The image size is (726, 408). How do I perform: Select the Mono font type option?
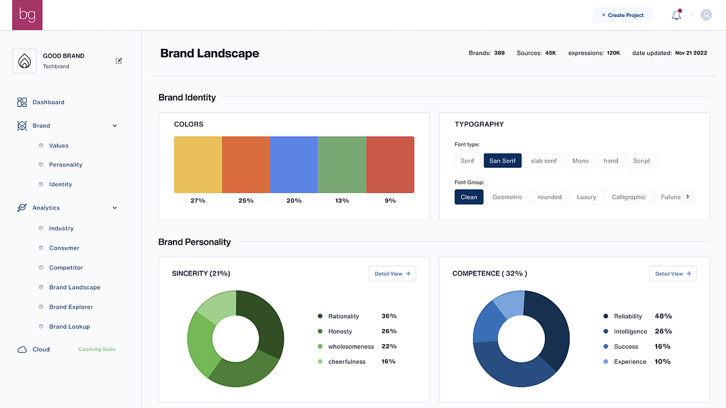pos(580,160)
